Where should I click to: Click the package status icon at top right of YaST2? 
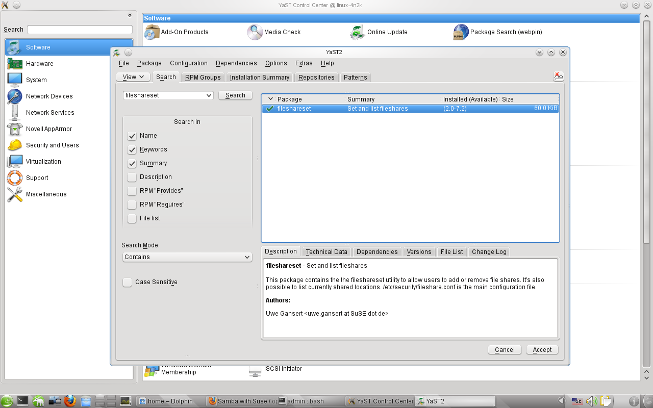pos(559,76)
